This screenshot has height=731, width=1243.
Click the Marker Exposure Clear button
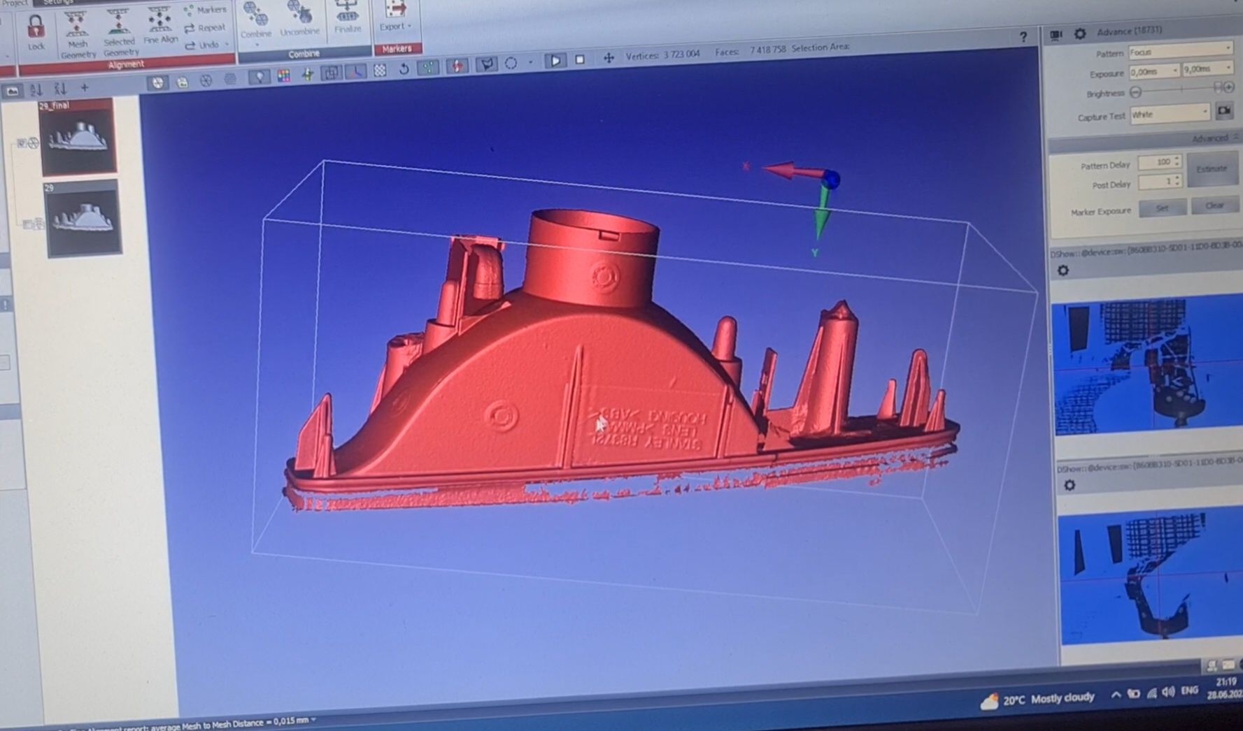(1214, 205)
